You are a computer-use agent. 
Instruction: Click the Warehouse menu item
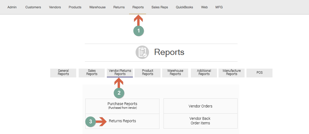click(x=97, y=7)
